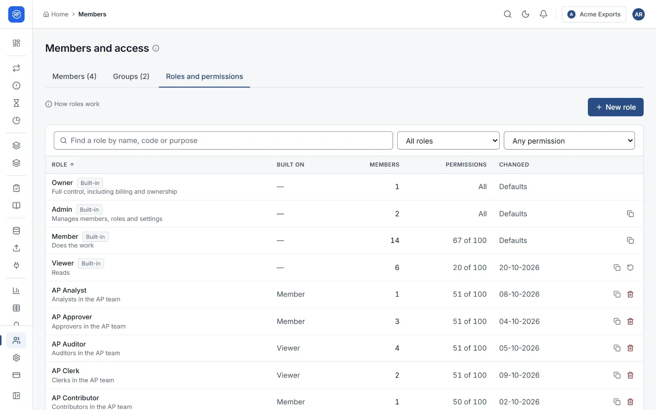The image size is (656, 410).
Task: Switch to Members (4) tab
Action: pos(74,77)
